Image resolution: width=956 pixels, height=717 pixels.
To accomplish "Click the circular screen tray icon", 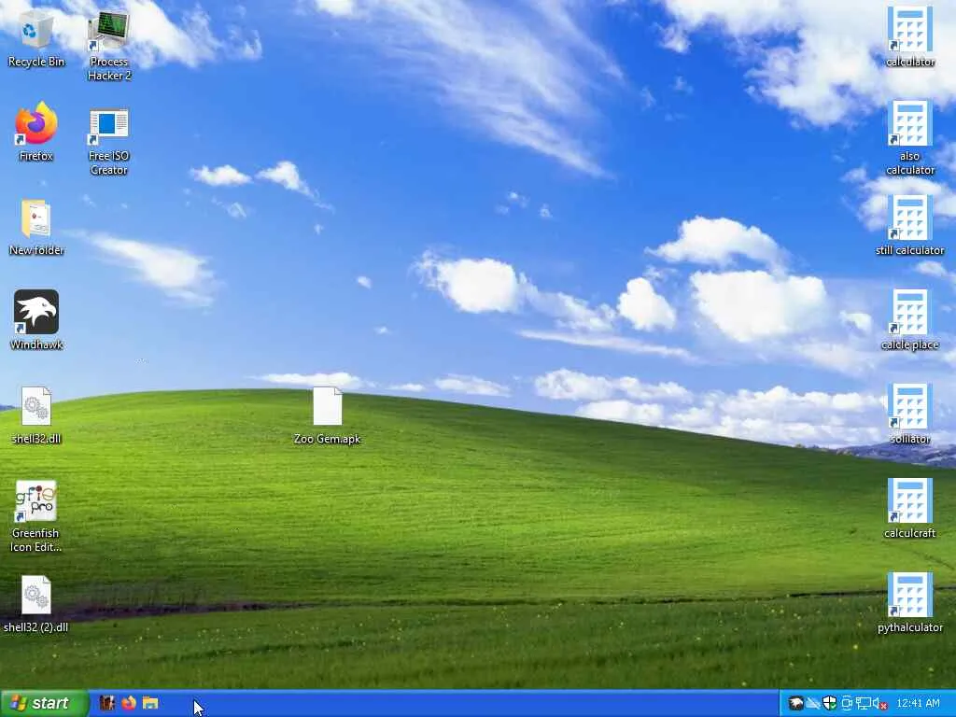I will (846, 704).
